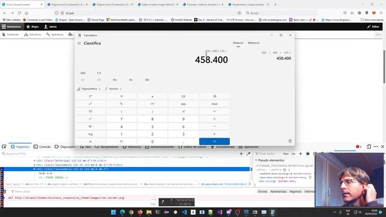This screenshot has width=386, height=217.
Task: Open the Trigonometría dropdown
Action: pos(89,89)
